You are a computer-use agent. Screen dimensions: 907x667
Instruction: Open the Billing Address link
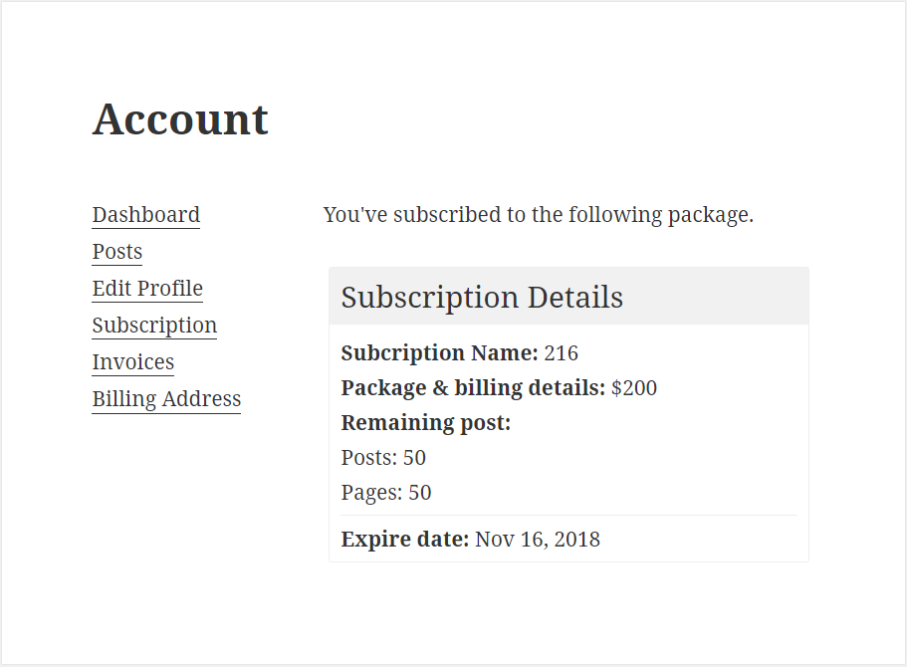click(166, 399)
